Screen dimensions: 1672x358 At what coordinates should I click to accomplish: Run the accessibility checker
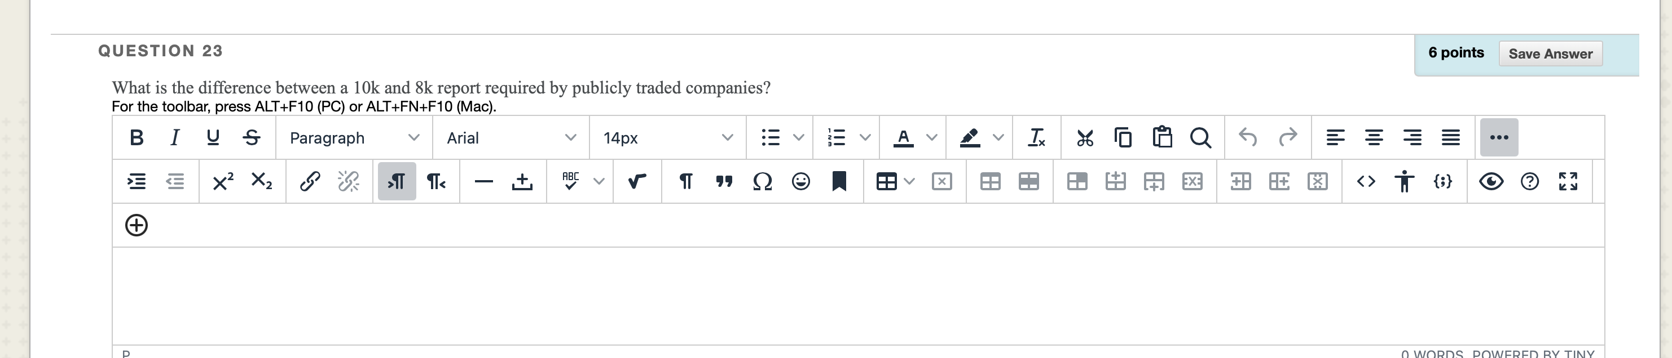[x=1403, y=182]
